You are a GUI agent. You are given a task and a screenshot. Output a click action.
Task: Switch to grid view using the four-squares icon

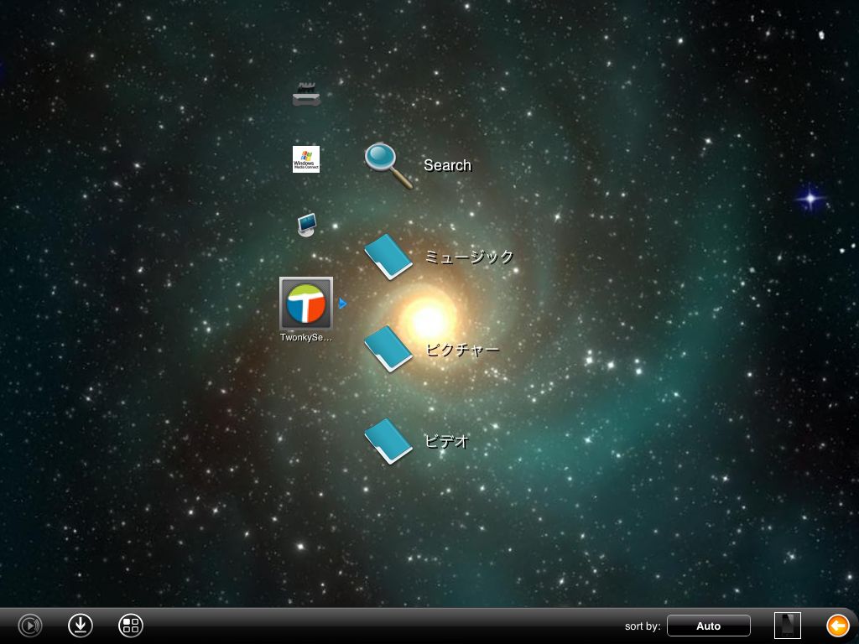[131, 626]
